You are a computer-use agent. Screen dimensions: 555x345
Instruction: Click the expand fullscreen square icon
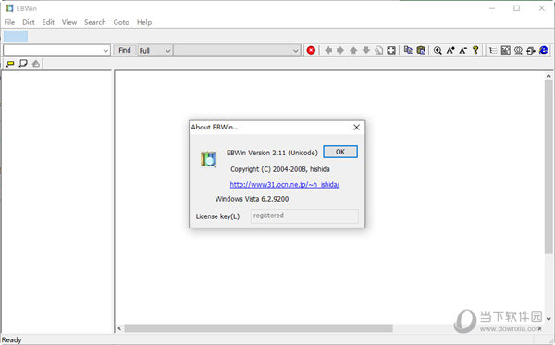point(391,50)
